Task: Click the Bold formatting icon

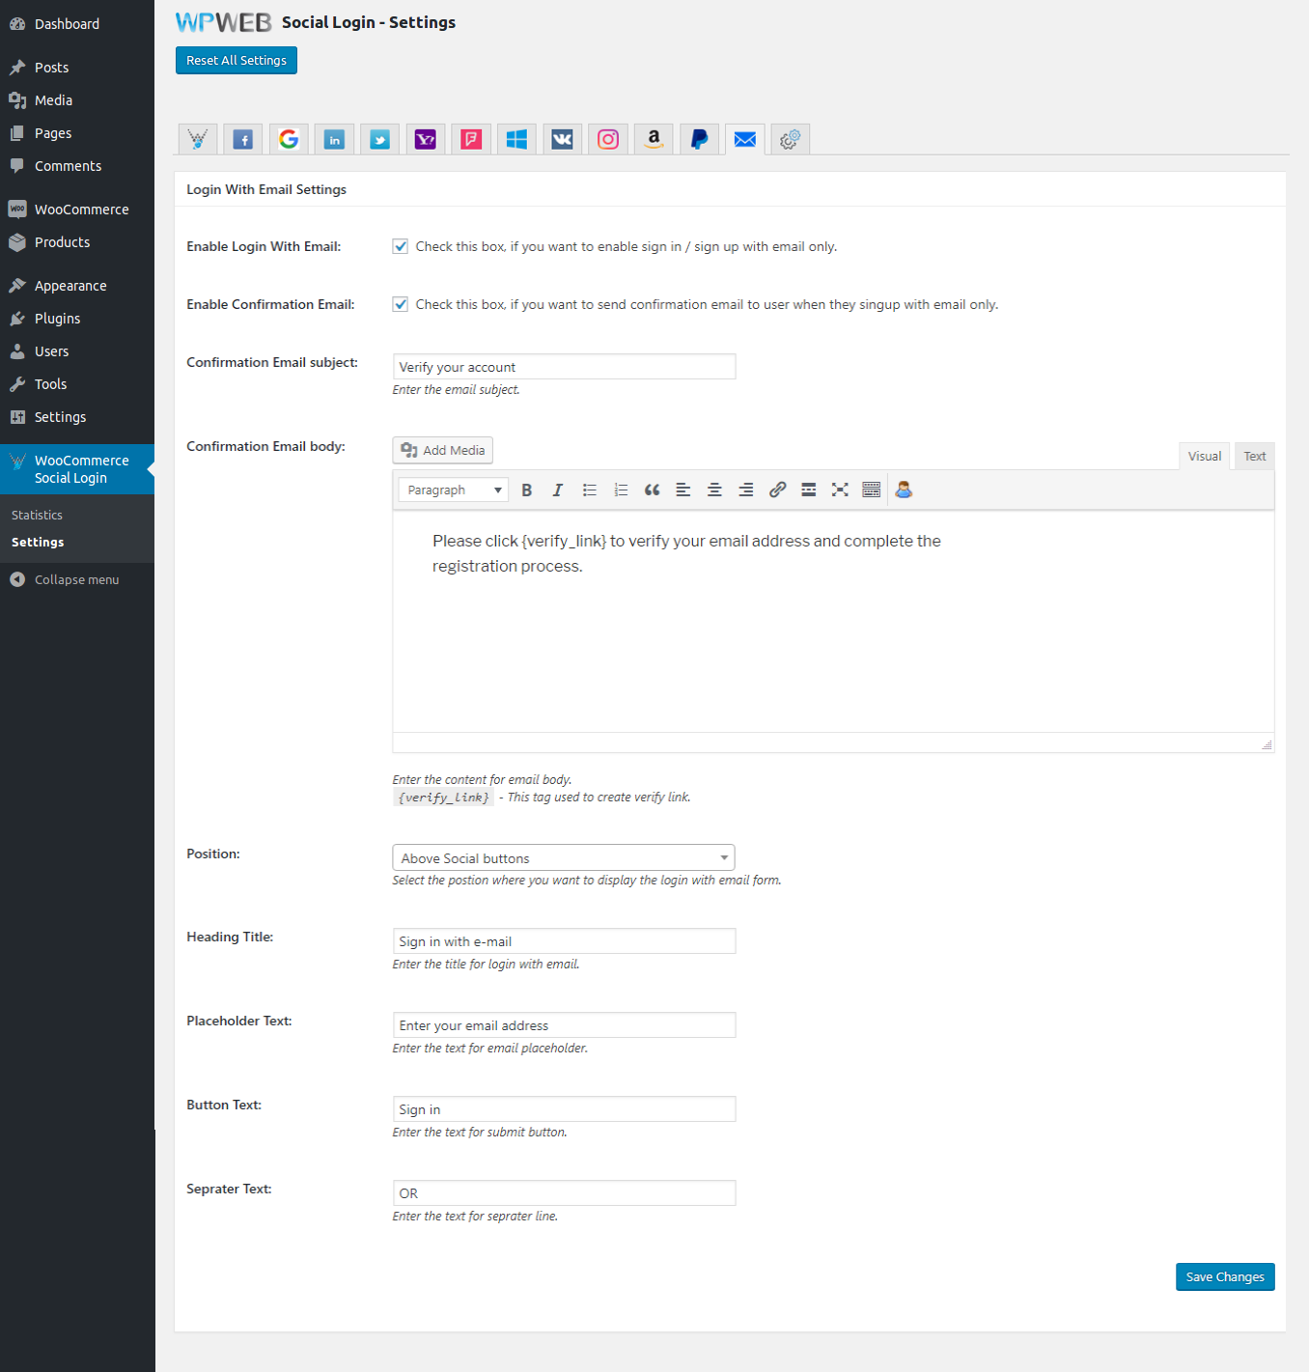Action: click(527, 490)
